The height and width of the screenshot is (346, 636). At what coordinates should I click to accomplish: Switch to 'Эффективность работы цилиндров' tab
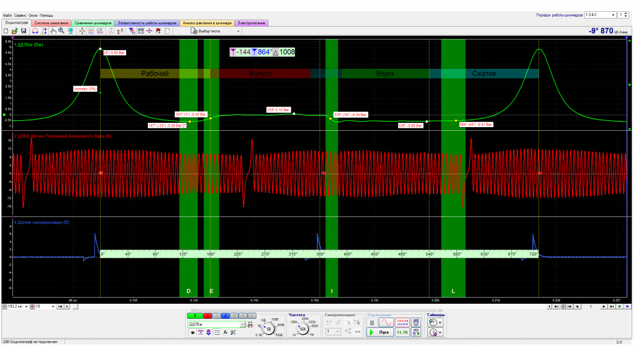click(147, 23)
